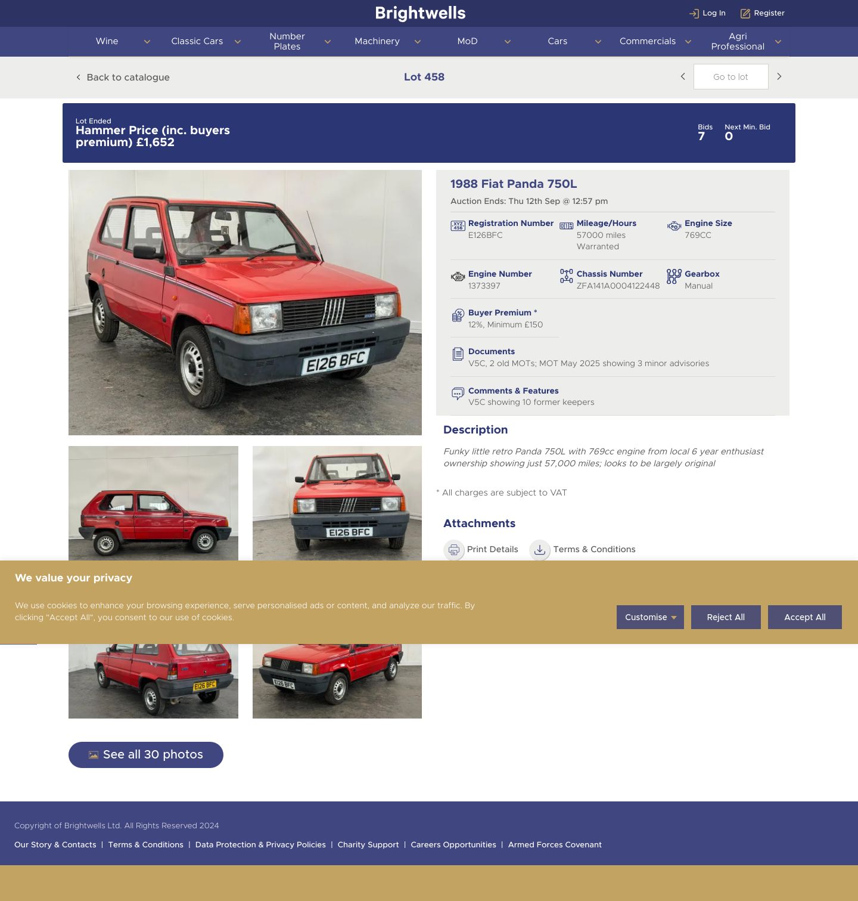Open the Agri Professional menu item

(738, 41)
